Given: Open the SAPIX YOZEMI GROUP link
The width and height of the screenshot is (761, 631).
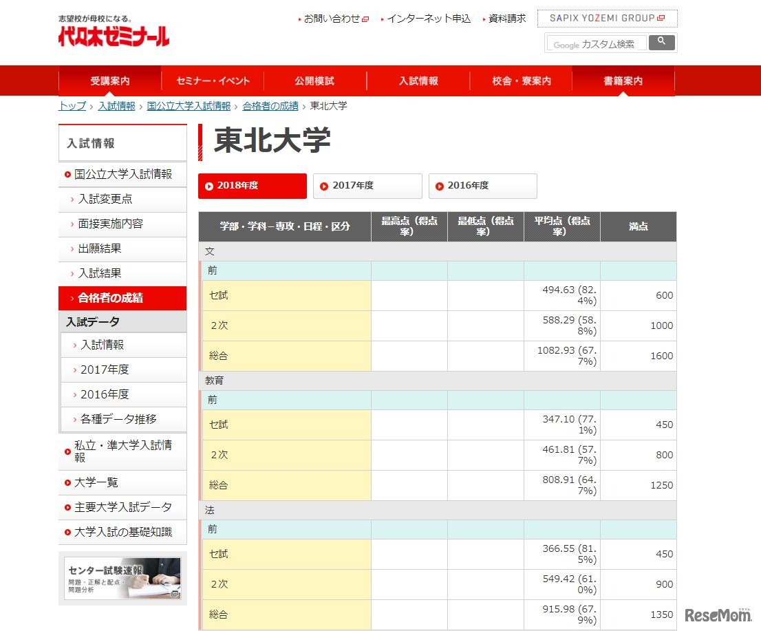Looking at the screenshot, I should [x=607, y=19].
